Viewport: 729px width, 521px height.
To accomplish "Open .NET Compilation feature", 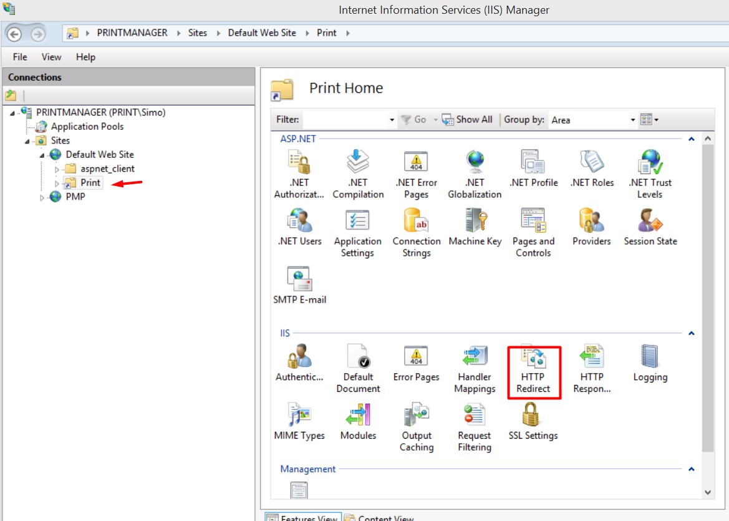I will point(358,174).
